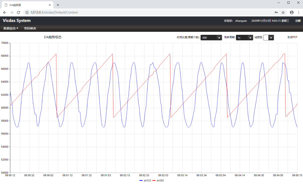
Task: Bookmark this page with the star icon
Action: coord(283,12)
